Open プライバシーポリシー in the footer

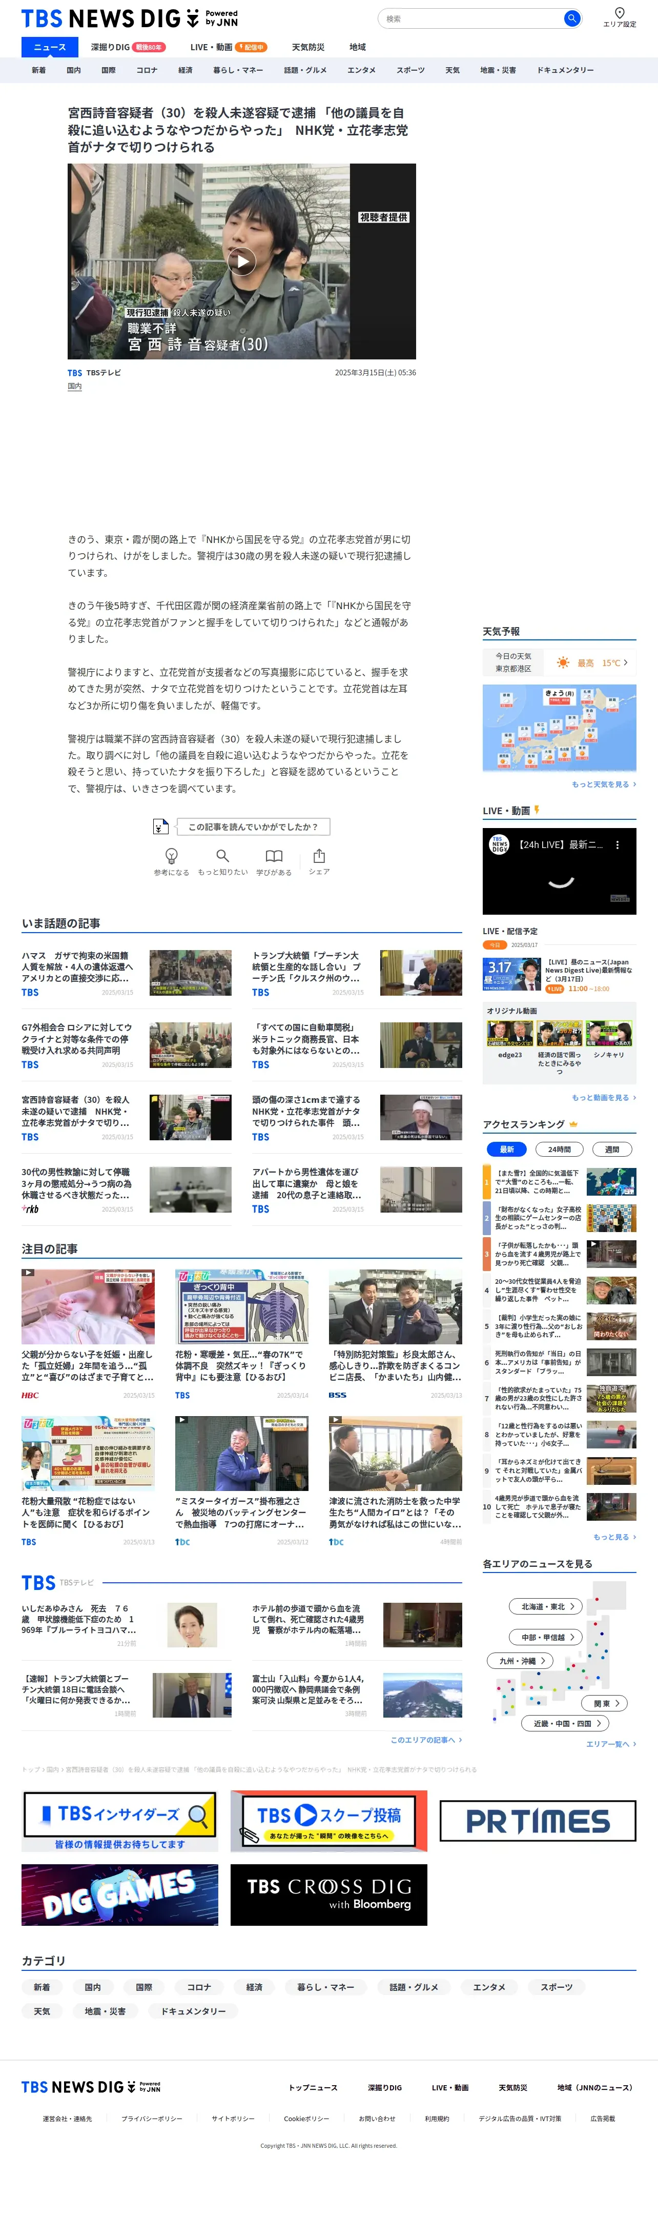(151, 2119)
